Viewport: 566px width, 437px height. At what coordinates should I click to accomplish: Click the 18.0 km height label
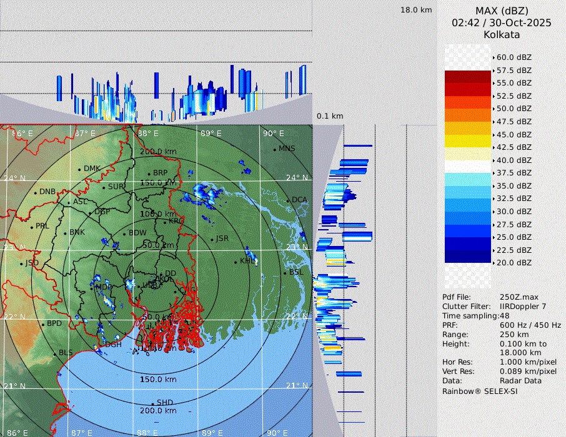[416, 10]
